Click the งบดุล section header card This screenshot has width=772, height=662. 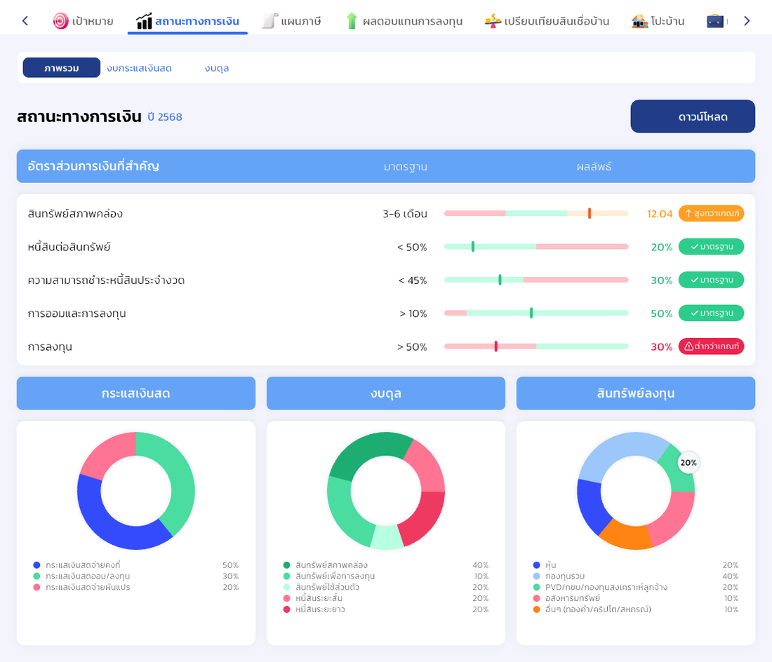pyautogui.click(x=386, y=393)
